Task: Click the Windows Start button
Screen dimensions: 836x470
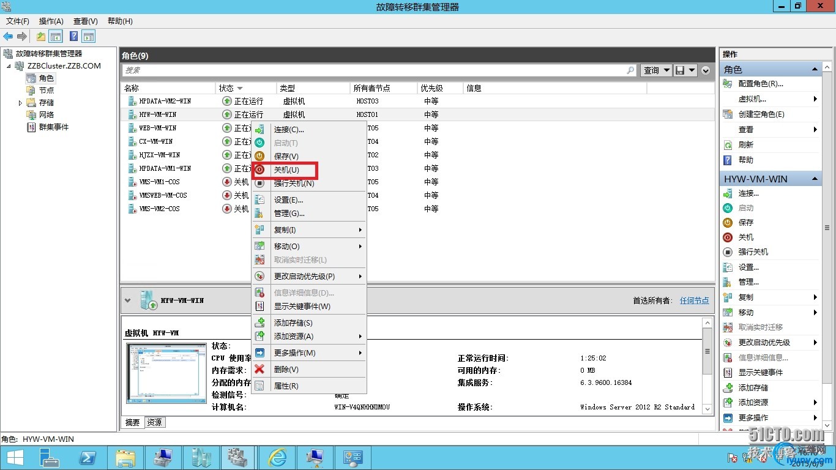Action: click(x=15, y=458)
